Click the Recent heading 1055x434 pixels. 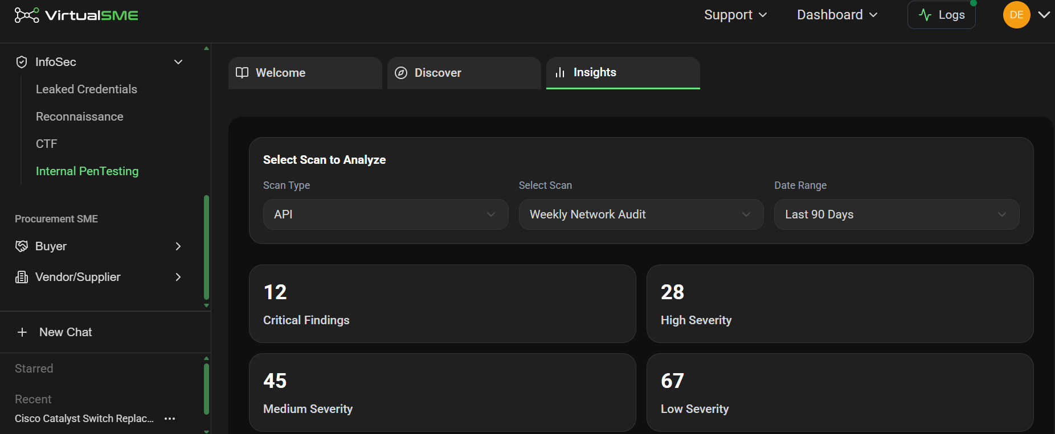tap(33, 399)
